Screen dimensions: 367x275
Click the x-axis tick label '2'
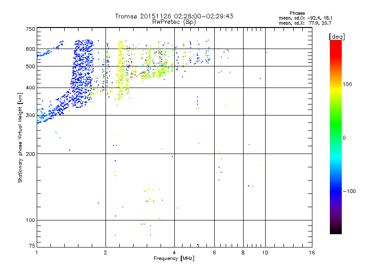[106, 253]
